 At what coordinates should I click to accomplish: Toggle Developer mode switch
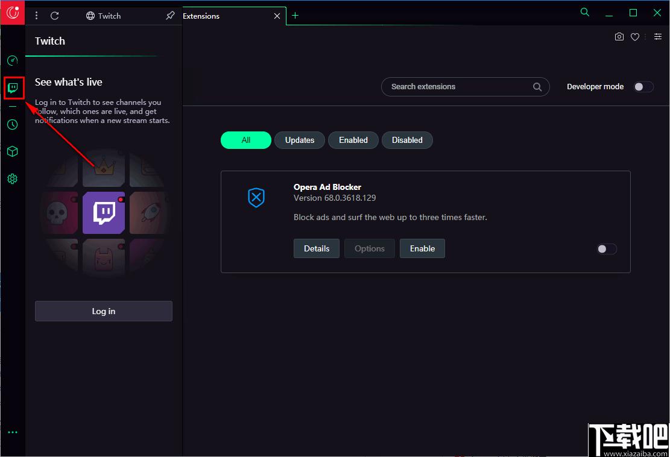click(x=643, y=87)
